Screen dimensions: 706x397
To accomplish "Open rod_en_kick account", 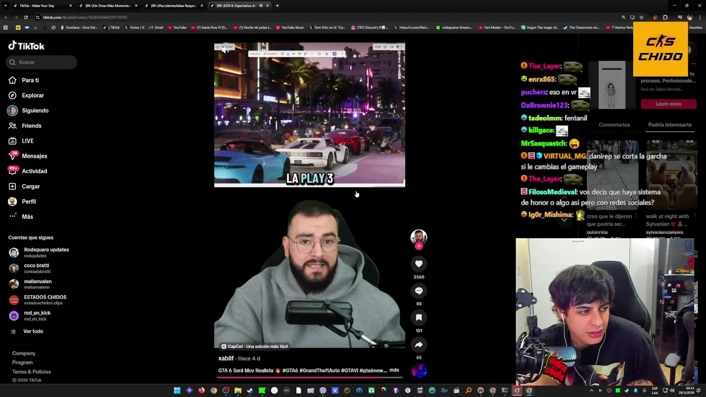I will click(30, 316).
